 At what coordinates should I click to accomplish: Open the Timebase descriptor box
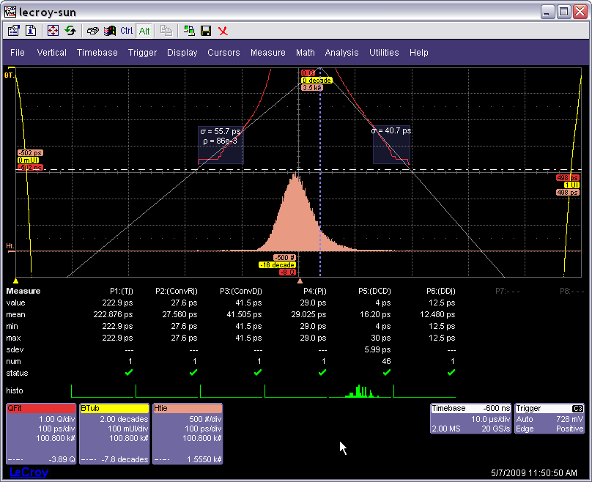471,418
